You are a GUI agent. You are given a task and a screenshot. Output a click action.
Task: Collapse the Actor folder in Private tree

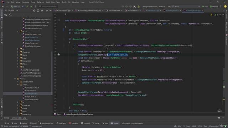click(x=18, y=31)
